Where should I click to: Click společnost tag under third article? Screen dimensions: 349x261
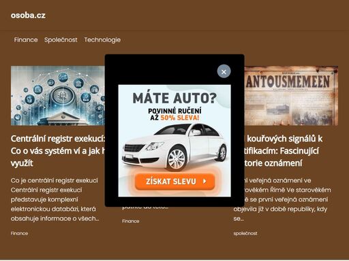coord(245,233)
